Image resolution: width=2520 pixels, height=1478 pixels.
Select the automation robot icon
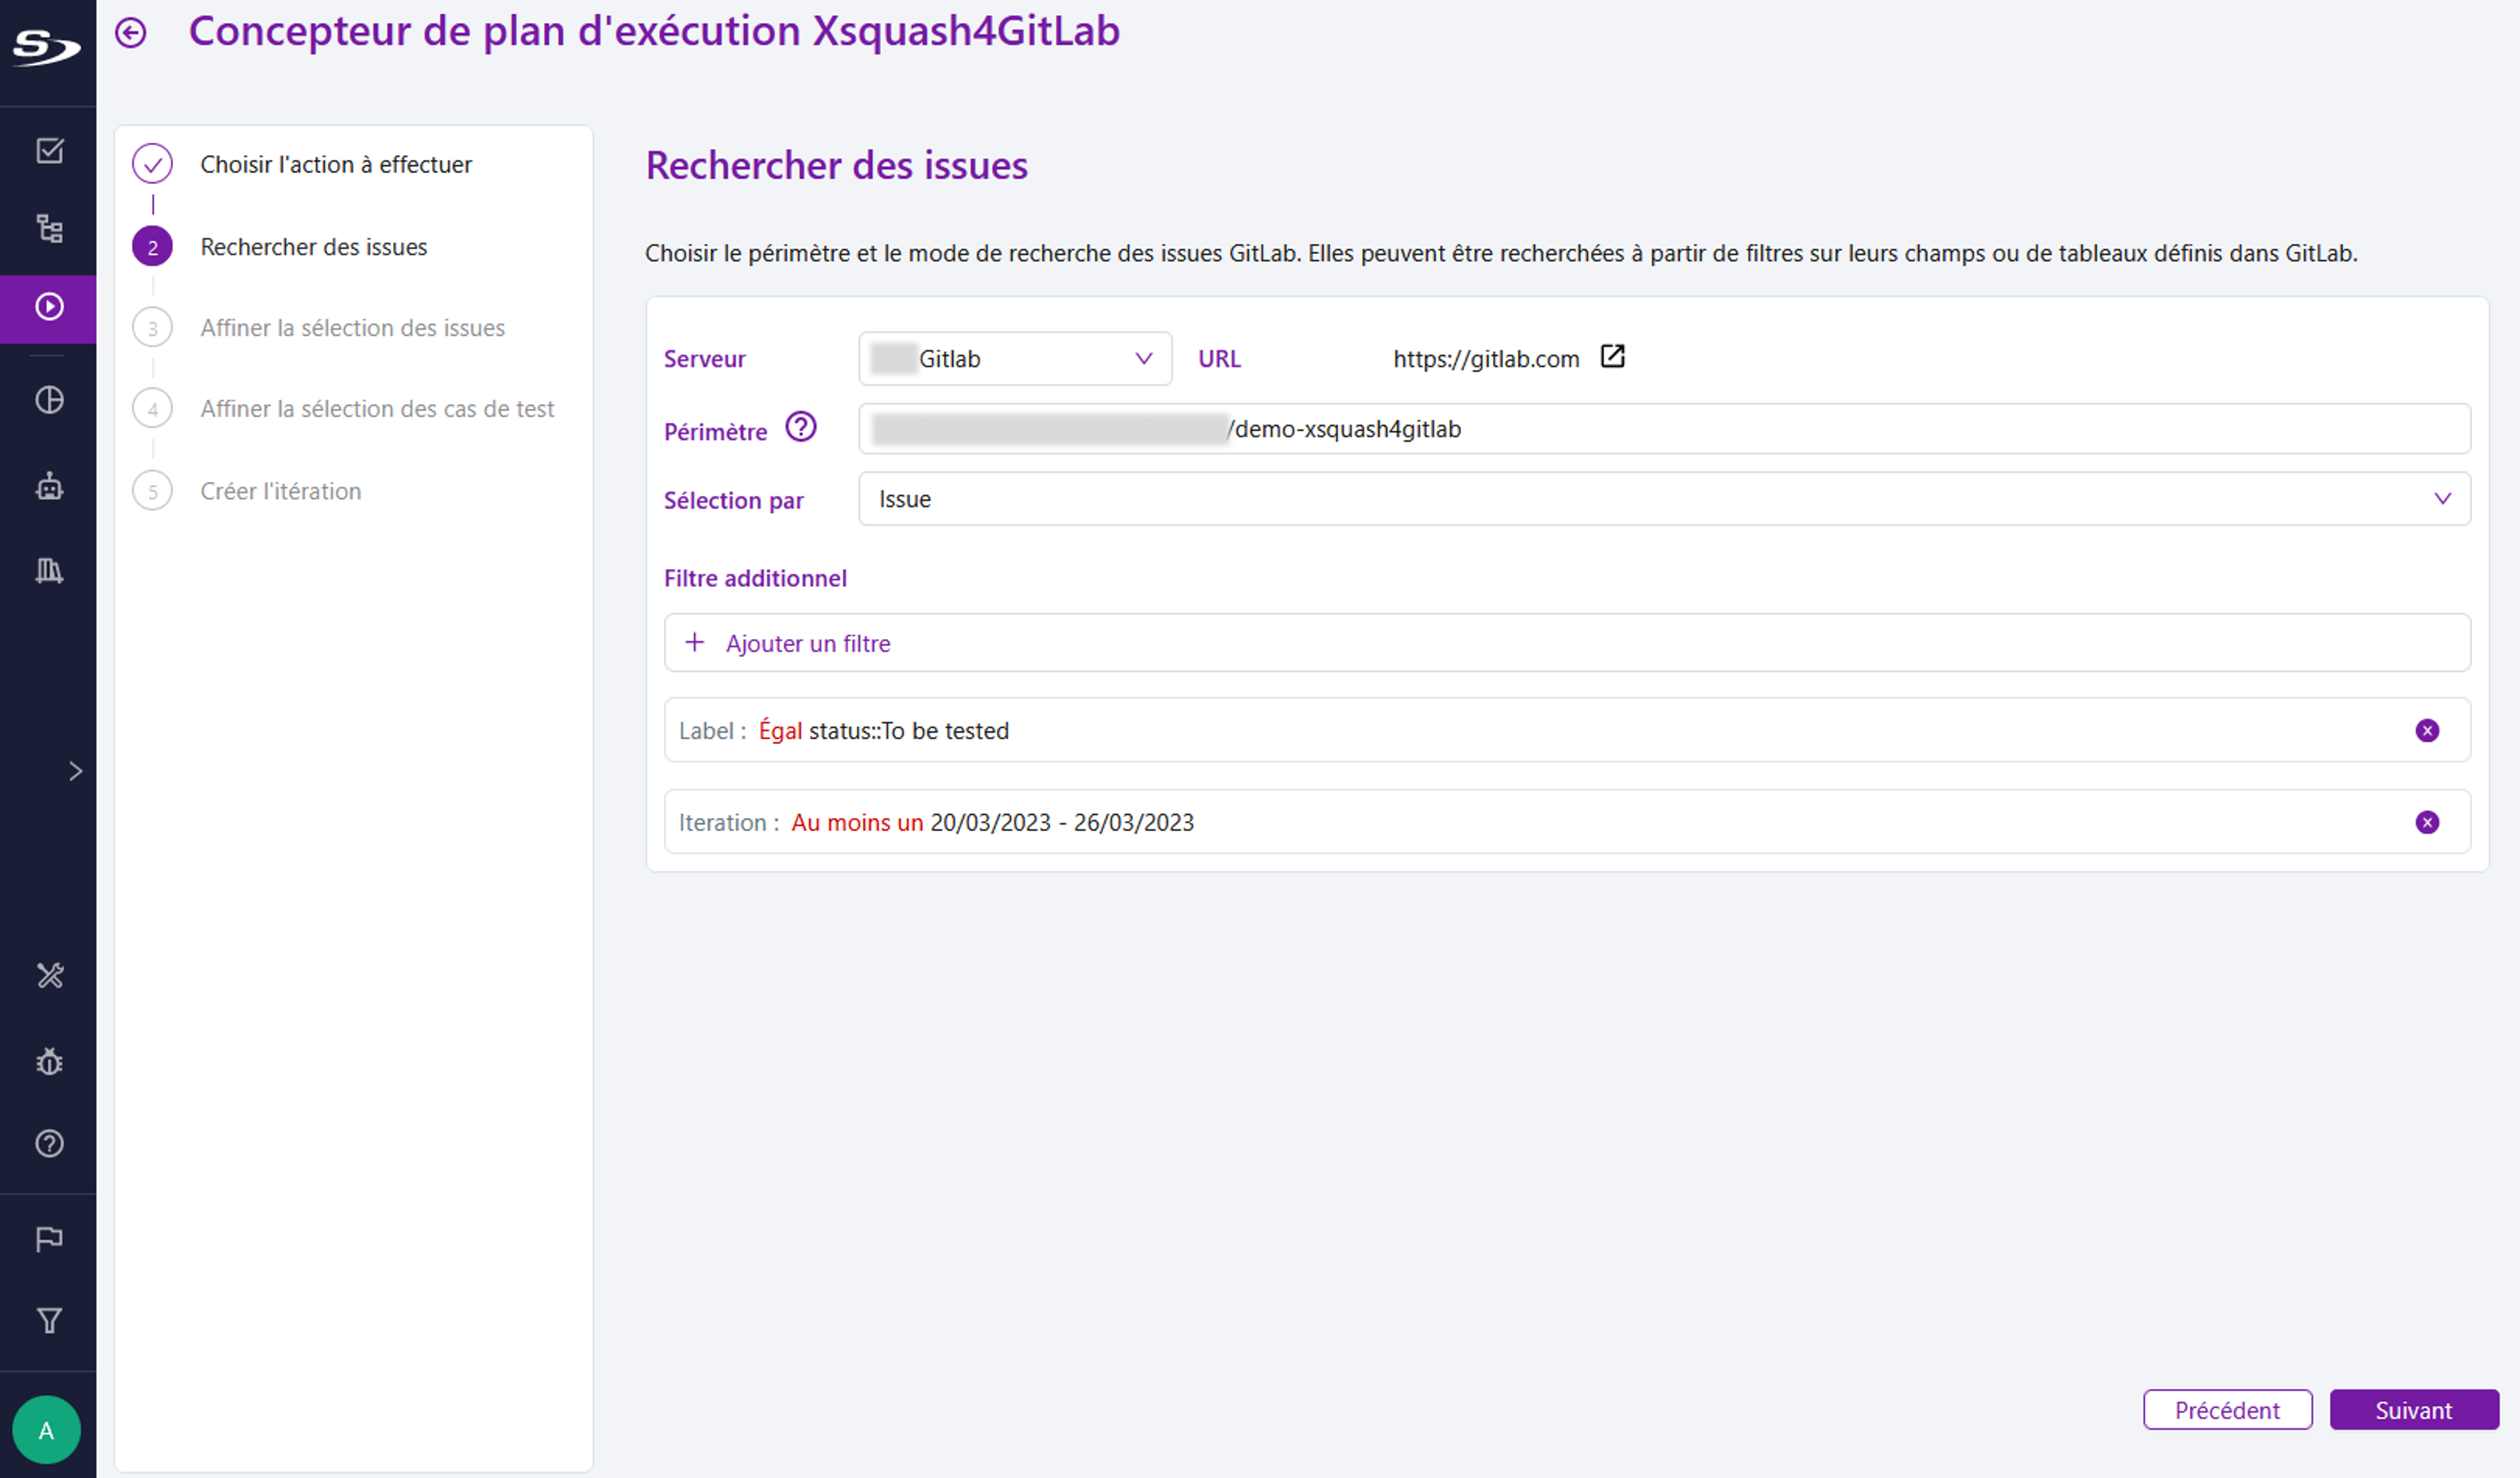(48, 487)
